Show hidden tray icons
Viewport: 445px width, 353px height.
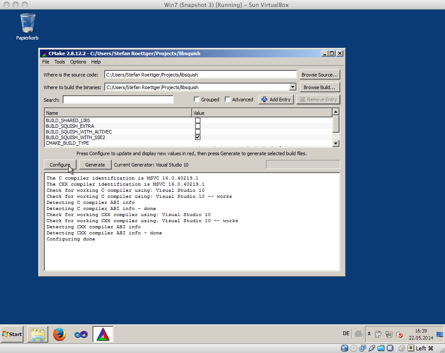[x=369, y=334]
